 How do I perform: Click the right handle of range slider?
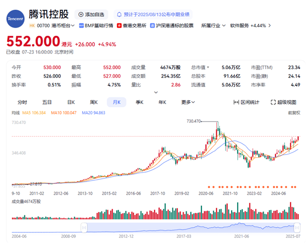(297, 228)
